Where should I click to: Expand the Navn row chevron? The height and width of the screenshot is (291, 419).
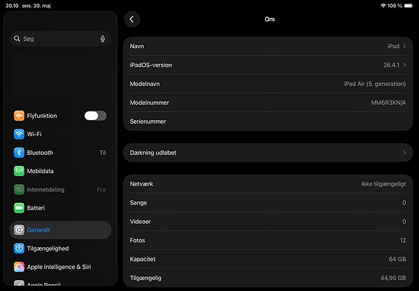coord(404,46)
